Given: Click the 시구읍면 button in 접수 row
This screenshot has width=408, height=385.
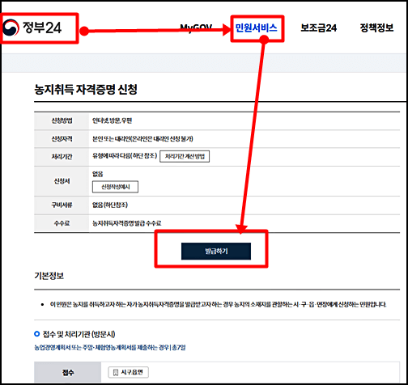Looking at the screenshot, I should (x=129, y=372).
